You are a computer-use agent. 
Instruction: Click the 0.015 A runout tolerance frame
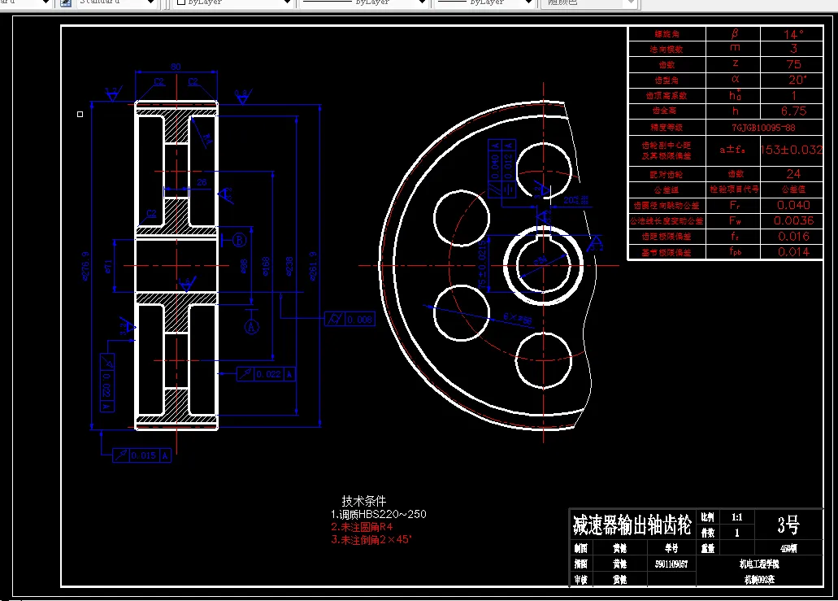141,455
